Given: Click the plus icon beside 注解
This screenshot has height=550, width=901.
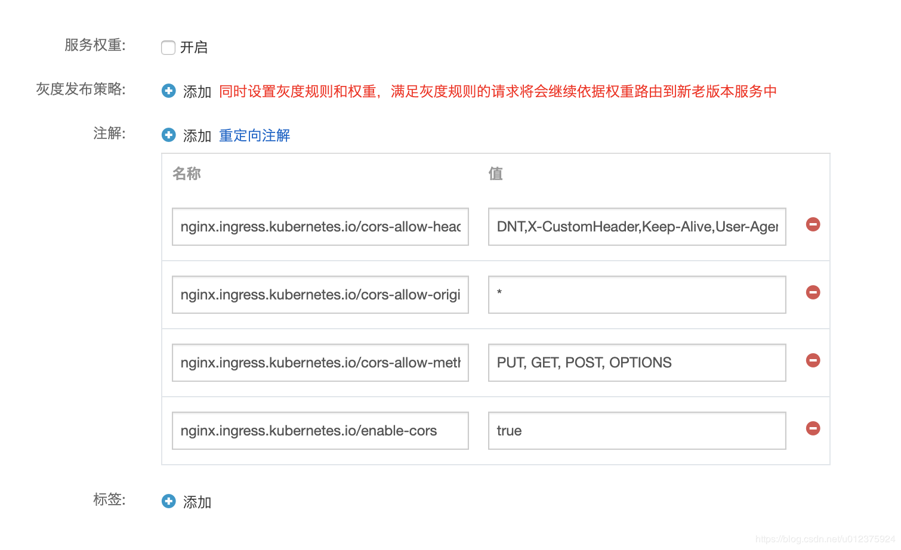Looking at the screenshot, I should tap(169, 135).
